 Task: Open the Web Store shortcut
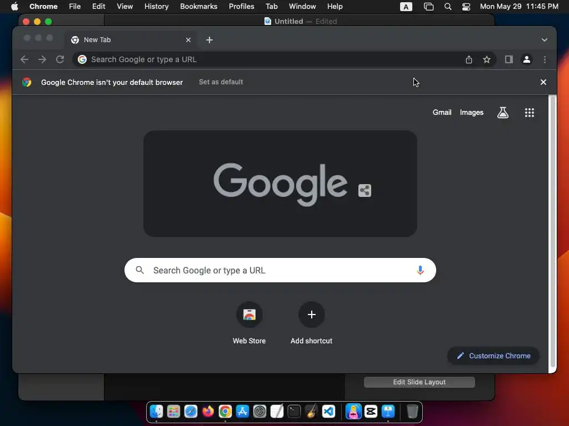[249, 323]
